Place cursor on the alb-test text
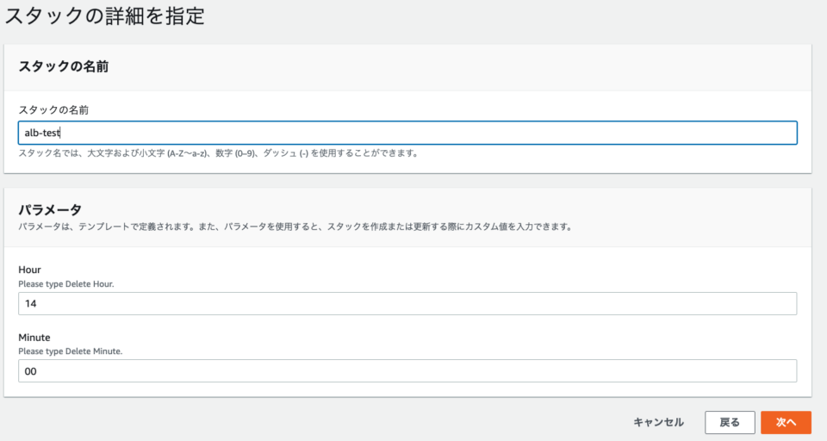Image resolution: width=827 pixels, height=441 pixels. [42, 133]
